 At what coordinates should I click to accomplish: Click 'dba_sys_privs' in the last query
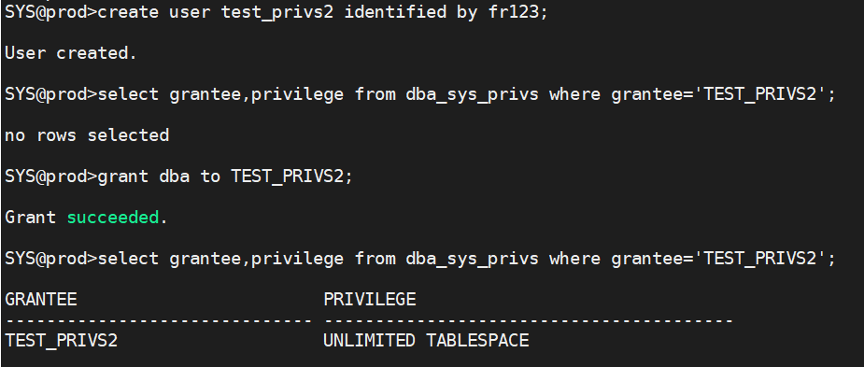coord(472,259)
